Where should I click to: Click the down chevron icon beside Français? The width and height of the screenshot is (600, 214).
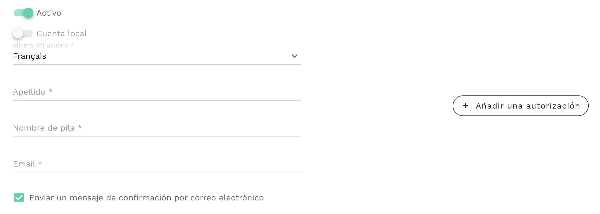tap(294, 56)
